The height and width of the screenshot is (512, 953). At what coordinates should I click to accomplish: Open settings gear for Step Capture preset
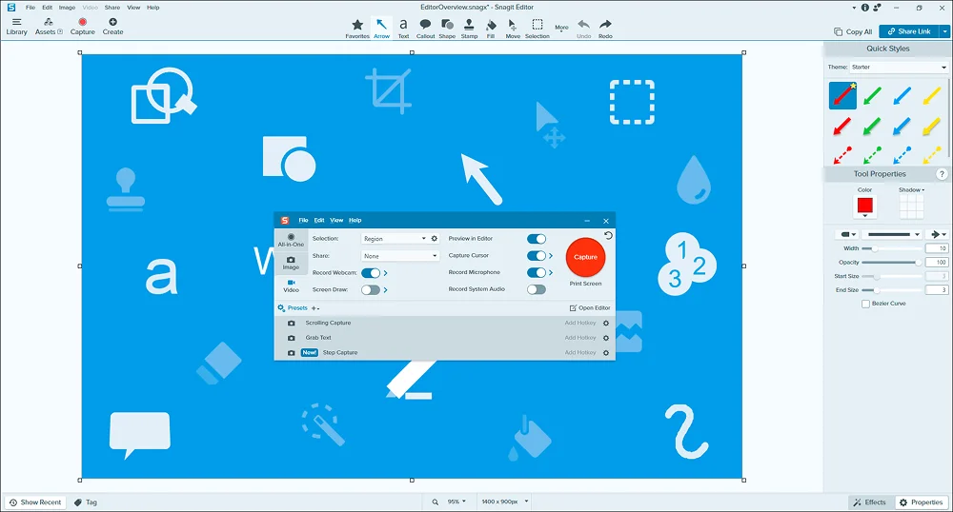606,352
